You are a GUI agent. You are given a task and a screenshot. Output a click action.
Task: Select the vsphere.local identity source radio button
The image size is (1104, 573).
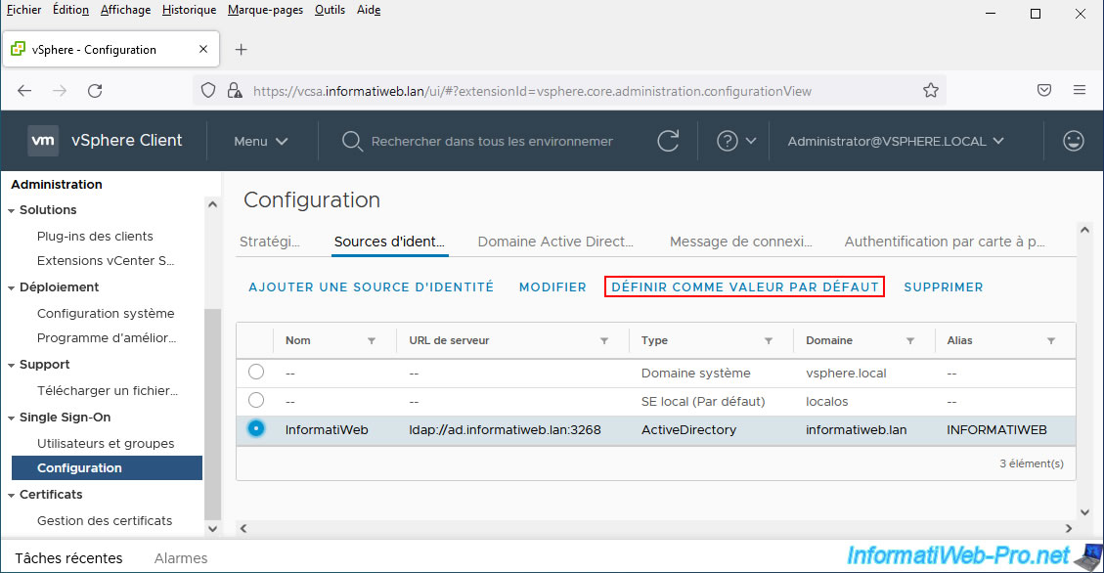click(256, 372)
